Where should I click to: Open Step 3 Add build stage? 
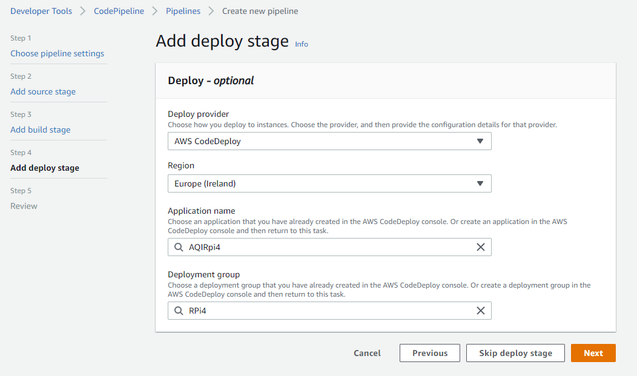coord(40,130)
